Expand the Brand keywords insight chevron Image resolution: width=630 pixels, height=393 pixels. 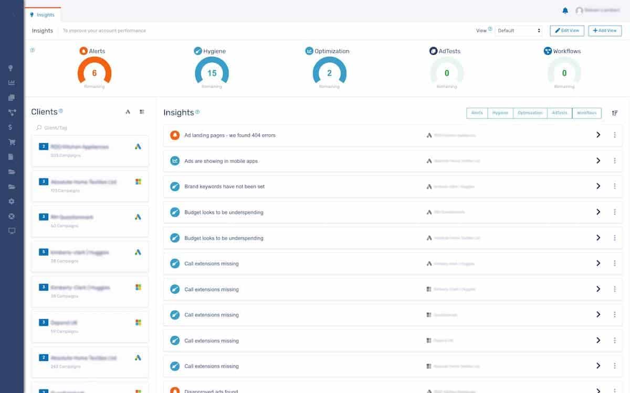click(x=598, y=187)
